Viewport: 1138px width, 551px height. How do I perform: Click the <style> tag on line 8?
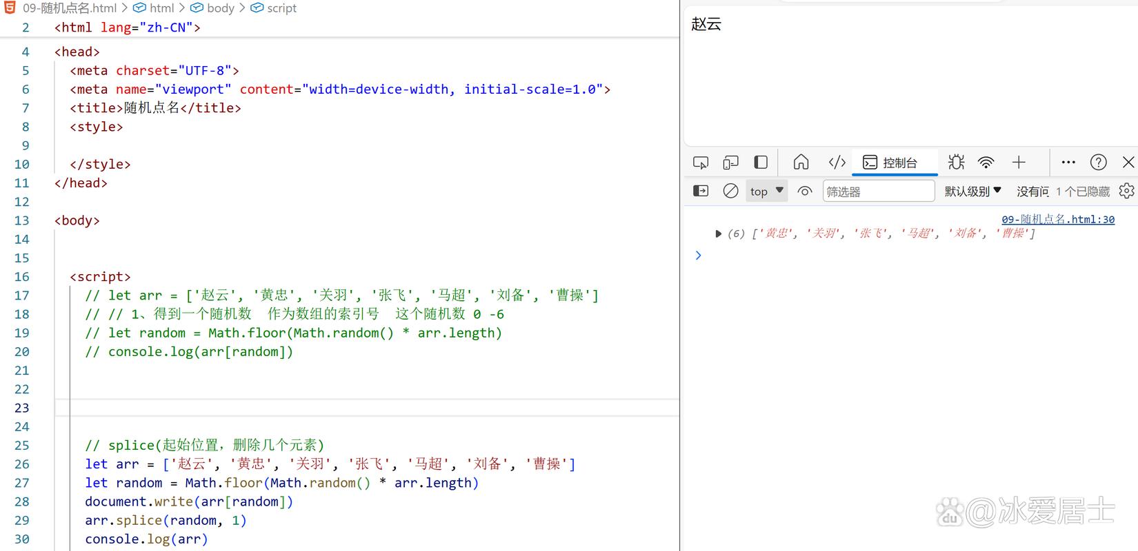click(x=97, y=127)
